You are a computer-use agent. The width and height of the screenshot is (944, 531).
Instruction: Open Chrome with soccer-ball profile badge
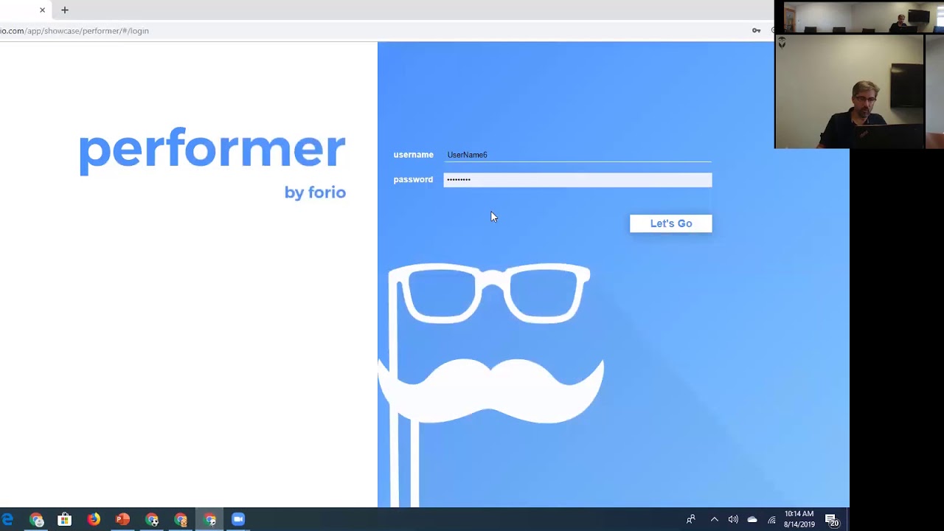click(x=152, y=519)
